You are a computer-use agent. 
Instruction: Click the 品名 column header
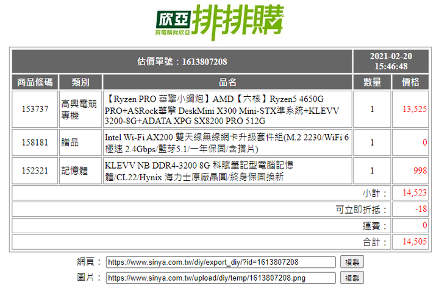tap(227, 82)
